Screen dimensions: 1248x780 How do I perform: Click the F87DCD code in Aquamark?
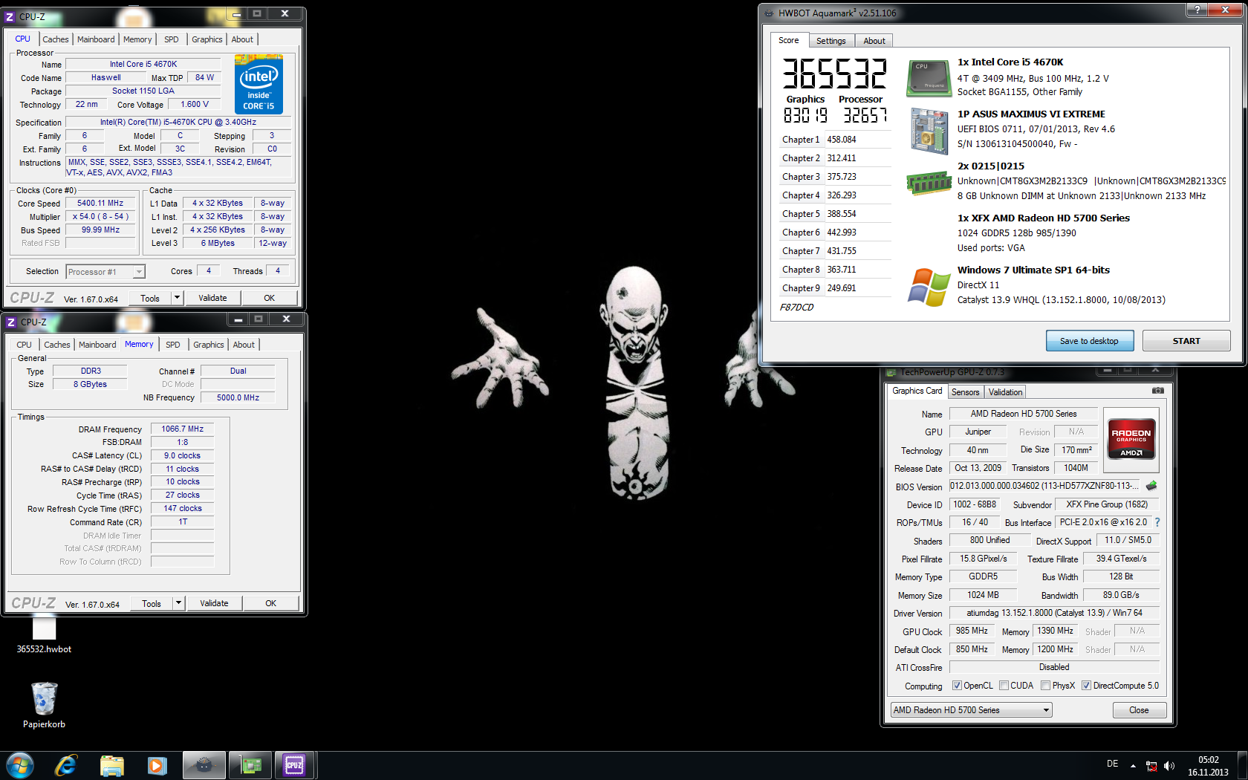(x=796, y=308)
